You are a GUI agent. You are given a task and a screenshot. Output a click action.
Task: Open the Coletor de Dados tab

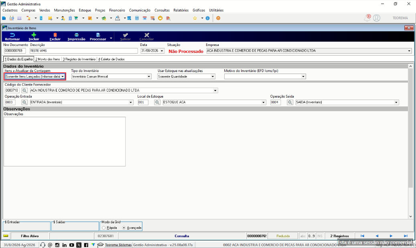[112, 59]
